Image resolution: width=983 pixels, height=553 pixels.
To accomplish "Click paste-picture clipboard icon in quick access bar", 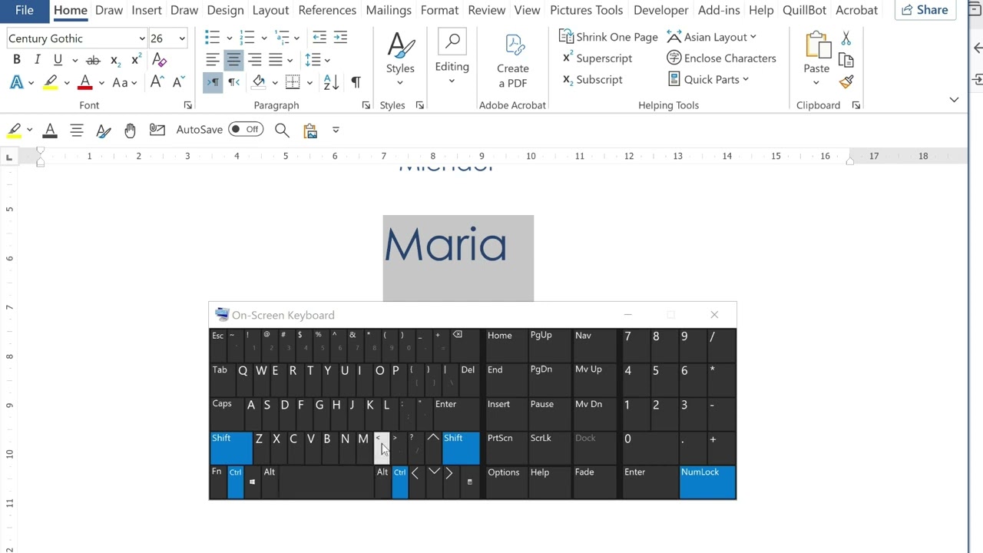I will point(310,130).
